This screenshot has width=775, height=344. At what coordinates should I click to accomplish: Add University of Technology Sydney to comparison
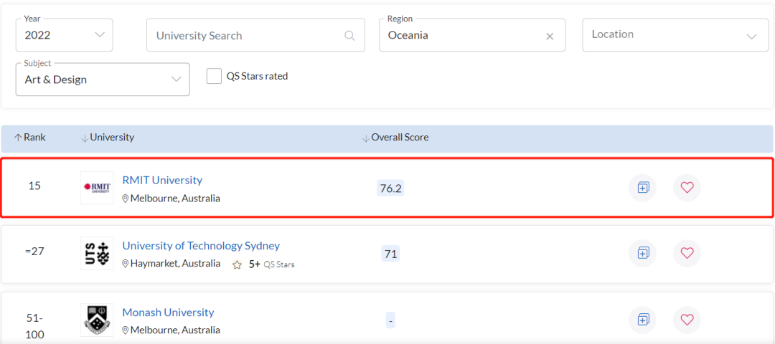tap(642, 253)
